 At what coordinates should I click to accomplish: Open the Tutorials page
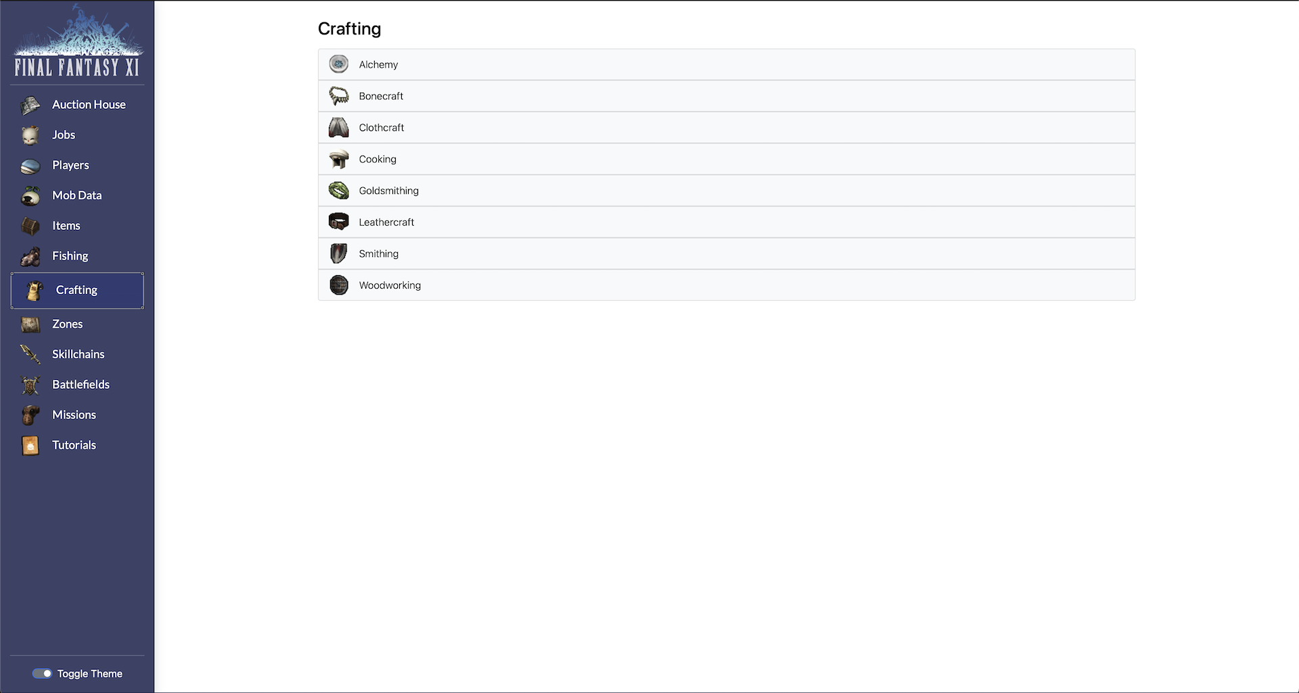(74, 445)
